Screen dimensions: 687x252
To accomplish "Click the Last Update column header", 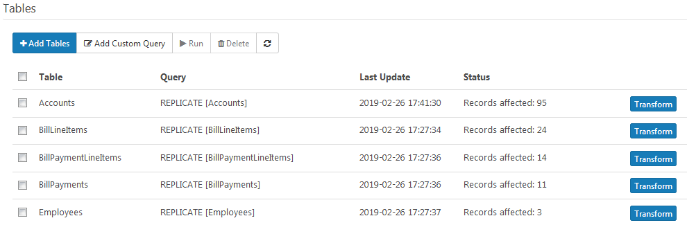I will tap(384, 78).
